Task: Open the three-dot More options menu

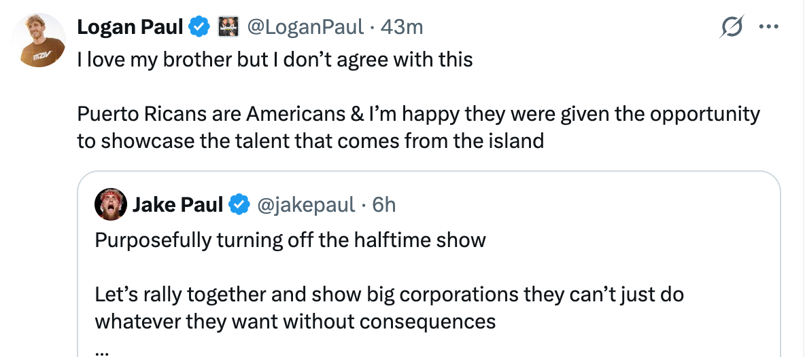Action: point(769,27)
